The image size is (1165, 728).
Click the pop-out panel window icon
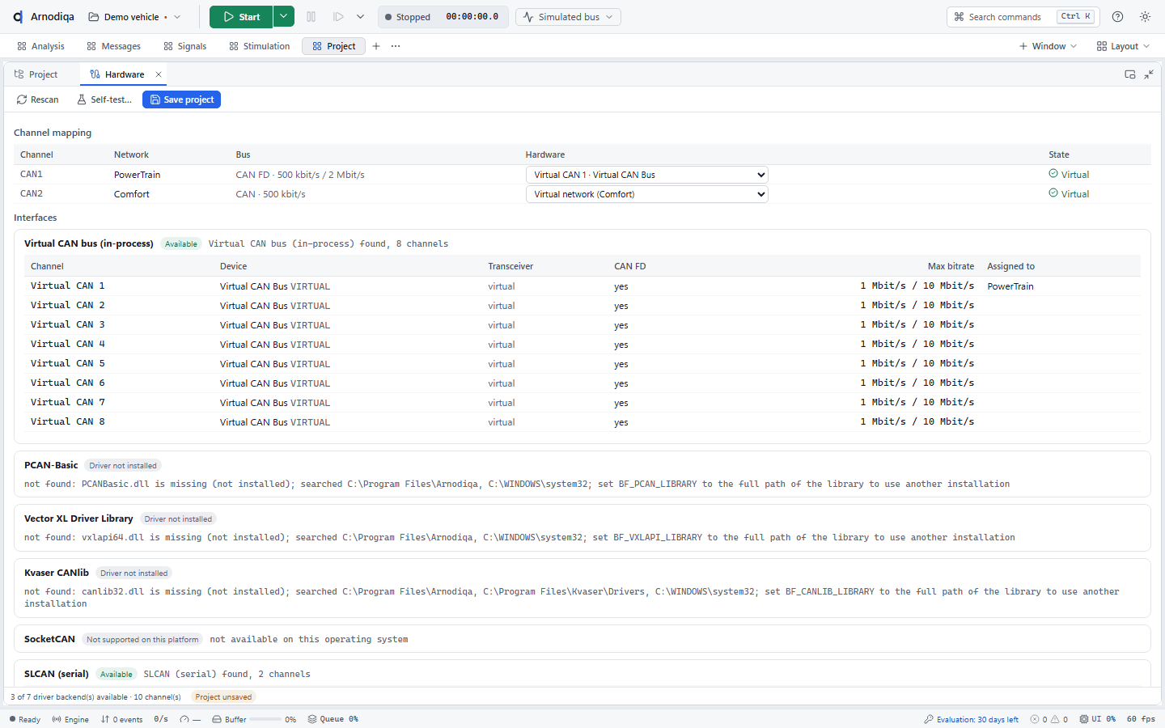pyautogui.click(x=1130, y=74)
